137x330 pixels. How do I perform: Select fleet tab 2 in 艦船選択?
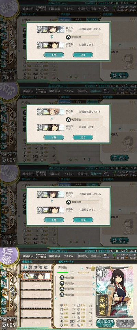point(30,268)
